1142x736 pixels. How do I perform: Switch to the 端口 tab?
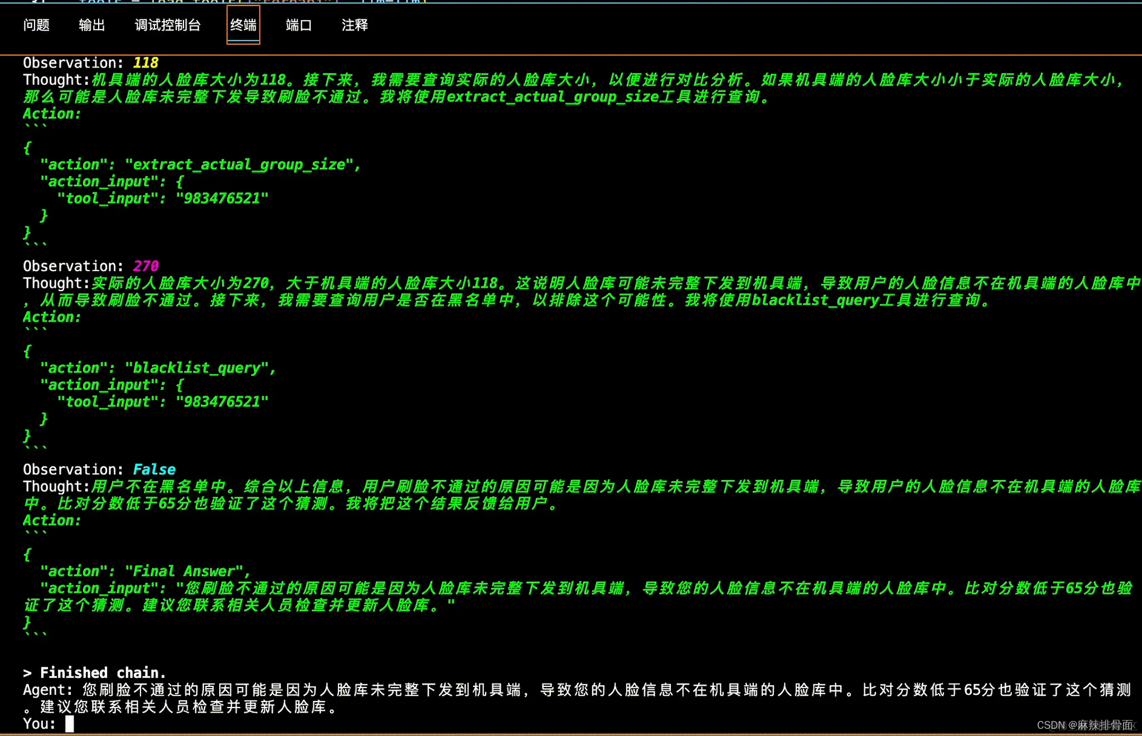[x=298, y=25]
